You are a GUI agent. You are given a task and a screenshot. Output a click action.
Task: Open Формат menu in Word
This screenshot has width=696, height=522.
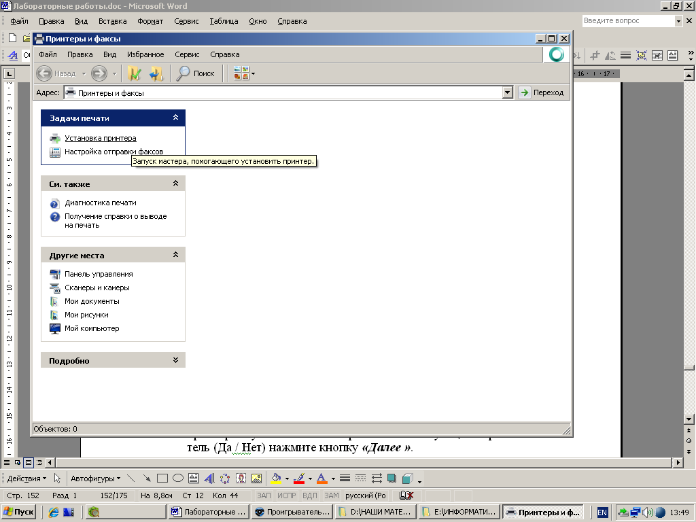pos(150,21)
